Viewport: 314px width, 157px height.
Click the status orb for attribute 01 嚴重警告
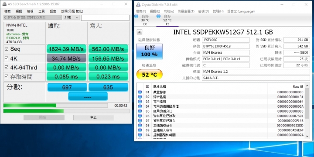coord(140,92)
